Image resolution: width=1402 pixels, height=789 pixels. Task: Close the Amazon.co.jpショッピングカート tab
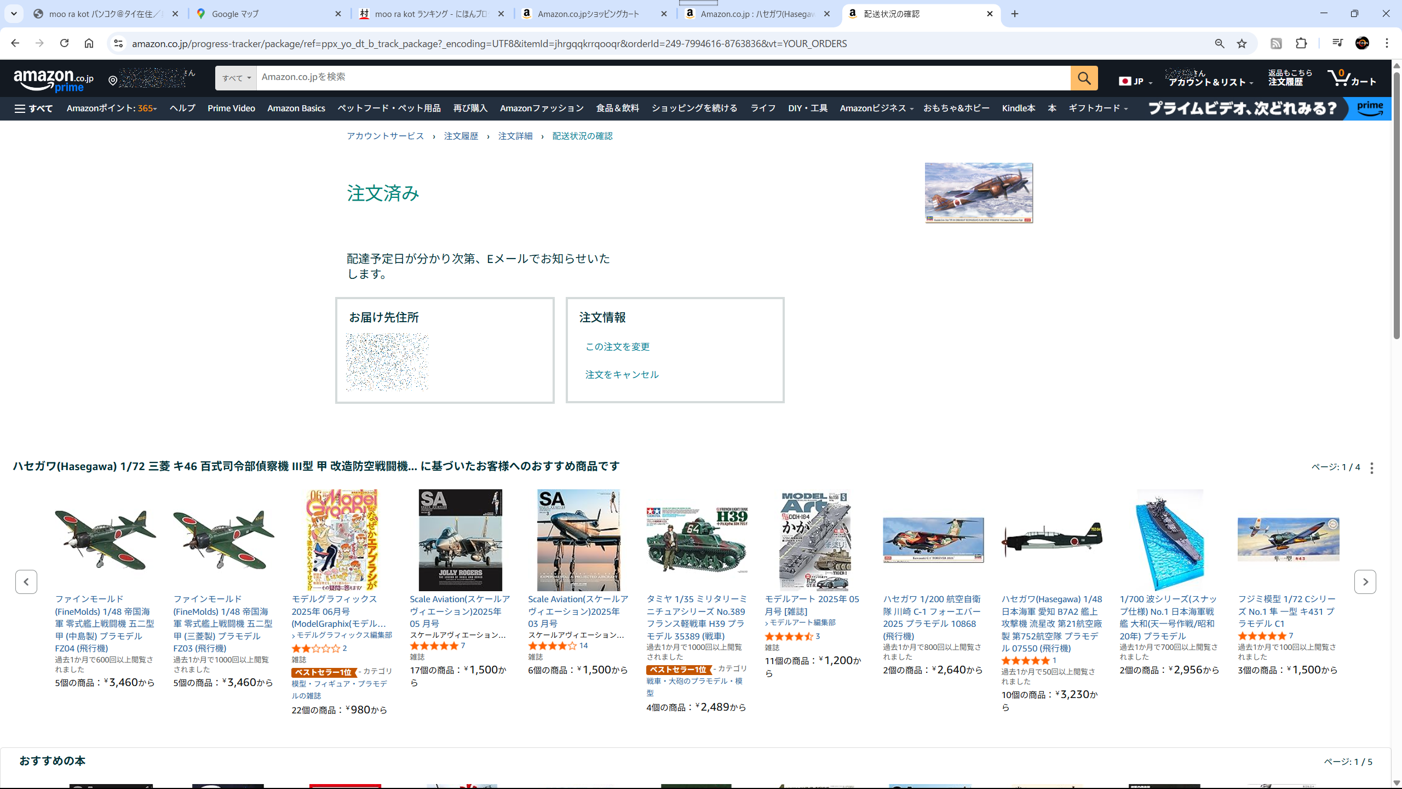[x=664, y=14]
